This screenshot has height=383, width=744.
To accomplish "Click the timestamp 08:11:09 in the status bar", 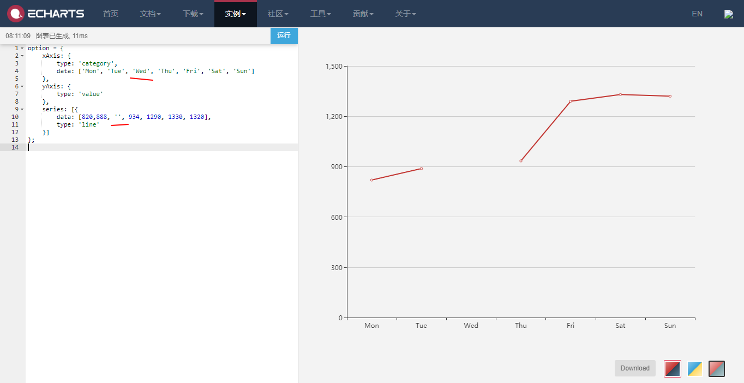I will (17, 35).
